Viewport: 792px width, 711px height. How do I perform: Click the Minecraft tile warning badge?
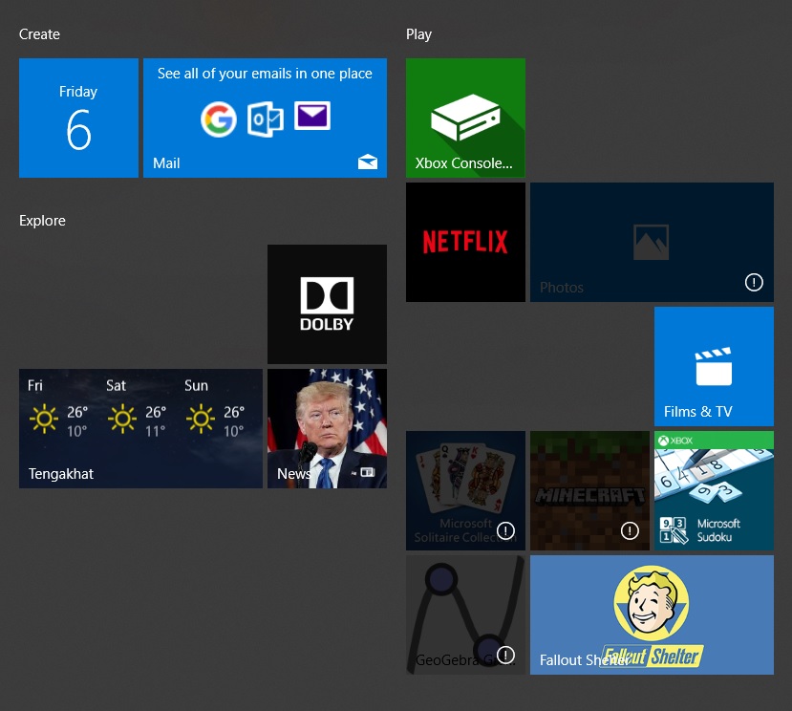pos(630,530)
